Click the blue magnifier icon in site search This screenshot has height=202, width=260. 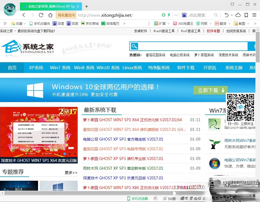coord(134,46)
